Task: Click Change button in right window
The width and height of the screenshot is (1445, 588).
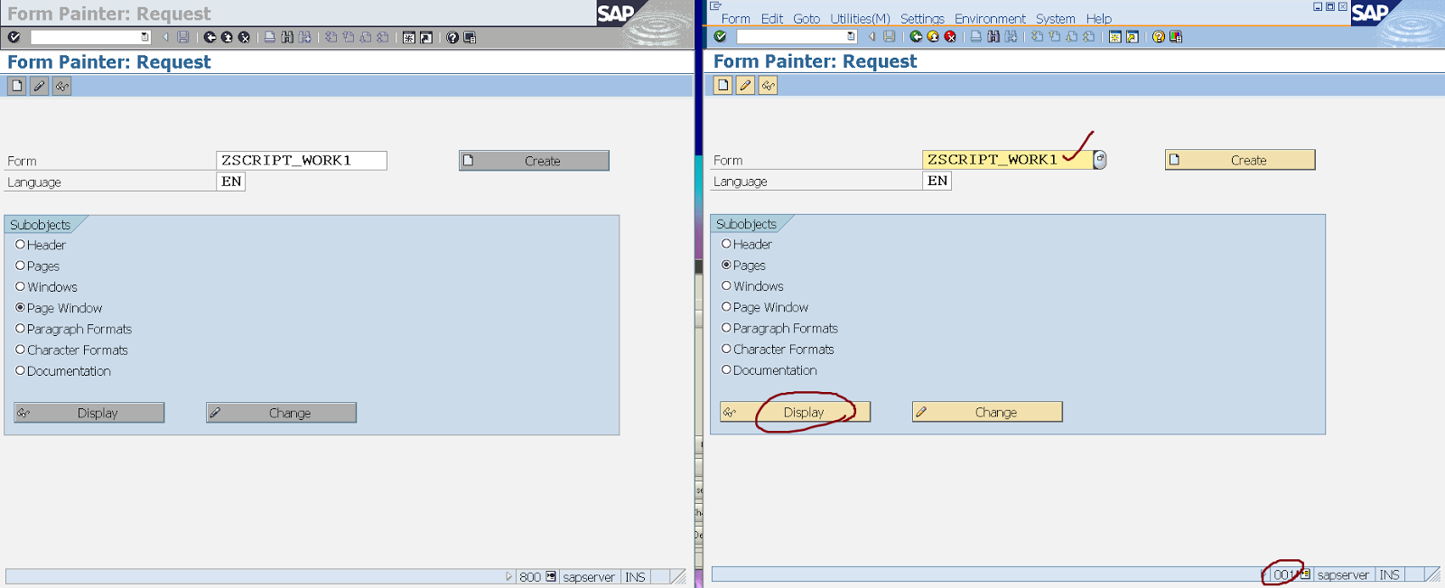Action: (x=987, y=412)
